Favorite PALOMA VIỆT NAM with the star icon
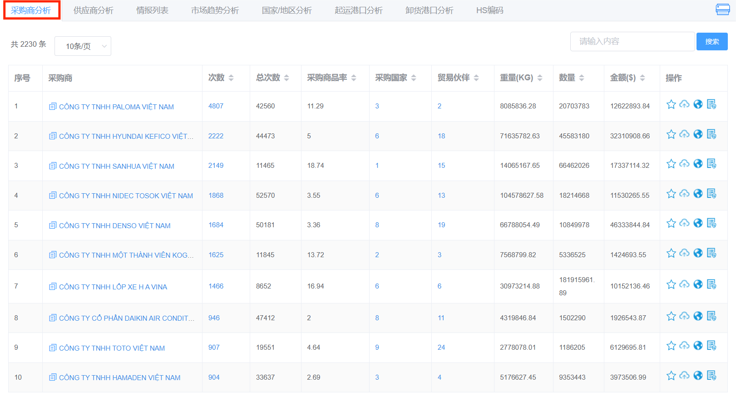Viewport: 736px width, 396px height. click(671, 104)
